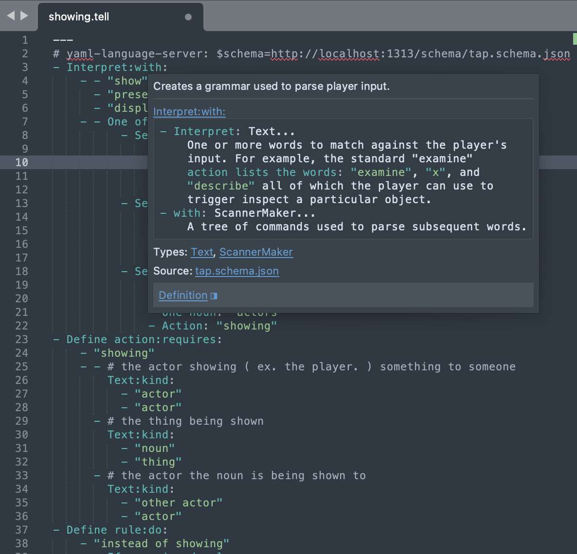Select the ScannerMaker... text in popup code
This screenshot has width=577, height=554.
[x=265, y=213]
